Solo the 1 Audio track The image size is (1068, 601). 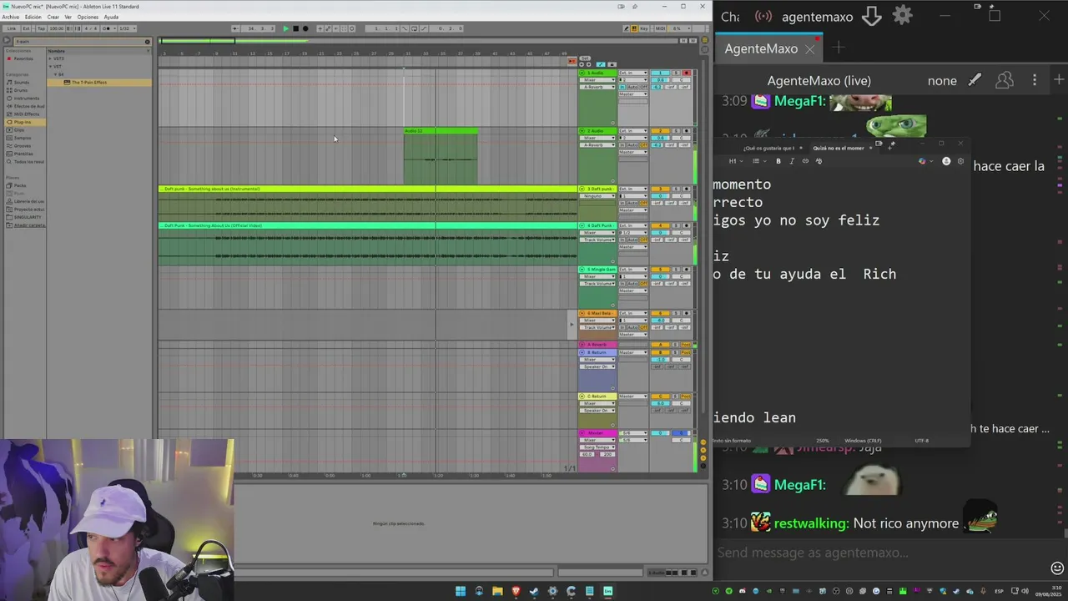(x=676, y=73)
